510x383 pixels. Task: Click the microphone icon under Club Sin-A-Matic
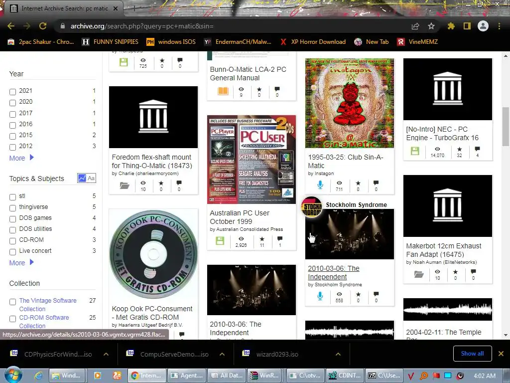(x=320, y=185)
